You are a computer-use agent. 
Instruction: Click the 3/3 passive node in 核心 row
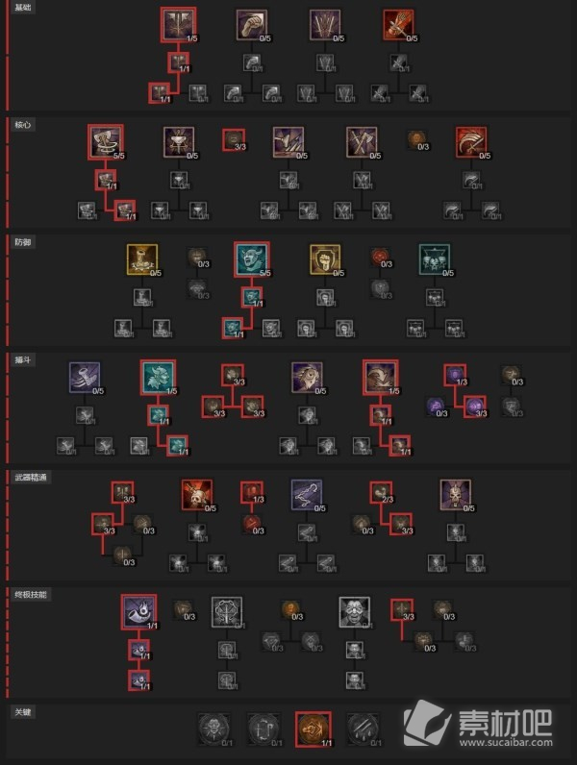[x=234, y=140]
